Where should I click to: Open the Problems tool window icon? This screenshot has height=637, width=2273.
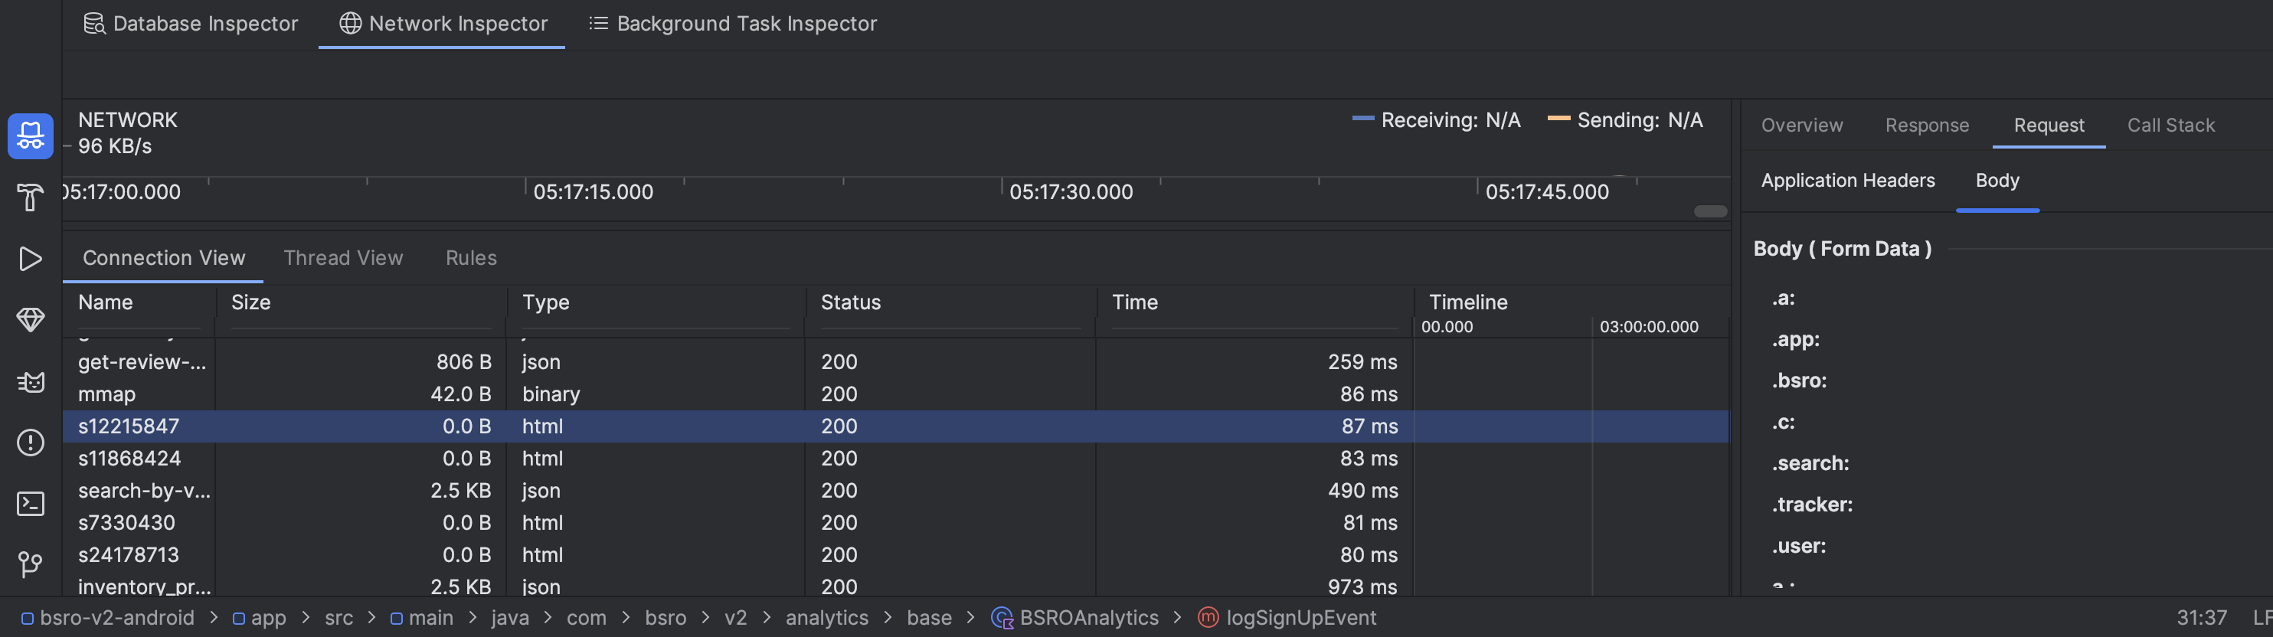click(x=30, y=442)
